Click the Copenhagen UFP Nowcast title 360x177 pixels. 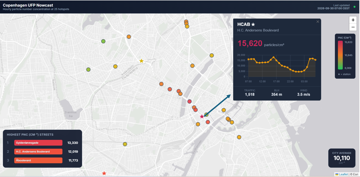pos(28,5)
